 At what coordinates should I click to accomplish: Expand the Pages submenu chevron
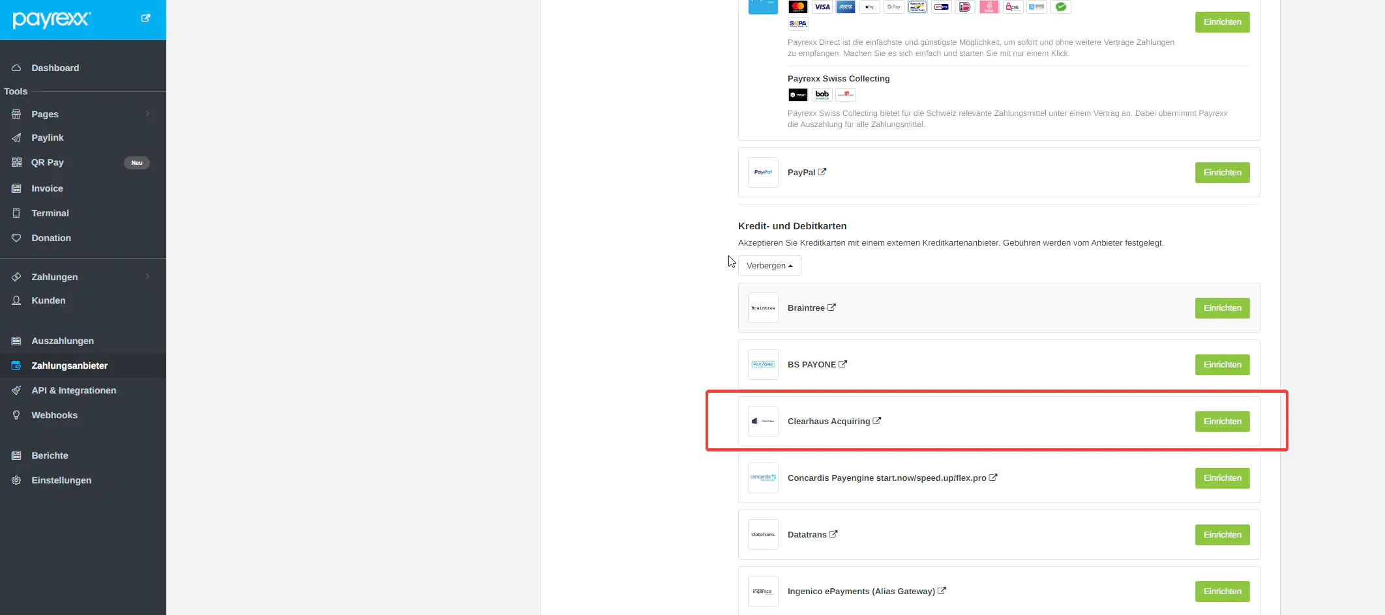click(147, 114)
